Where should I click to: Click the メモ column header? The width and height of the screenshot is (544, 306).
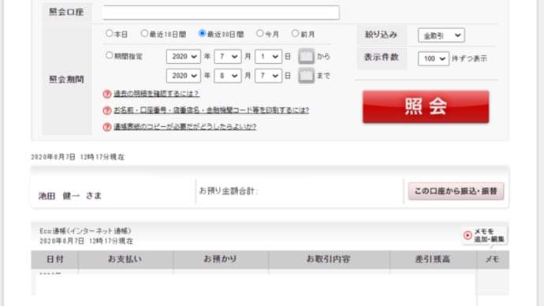[493, 259]
